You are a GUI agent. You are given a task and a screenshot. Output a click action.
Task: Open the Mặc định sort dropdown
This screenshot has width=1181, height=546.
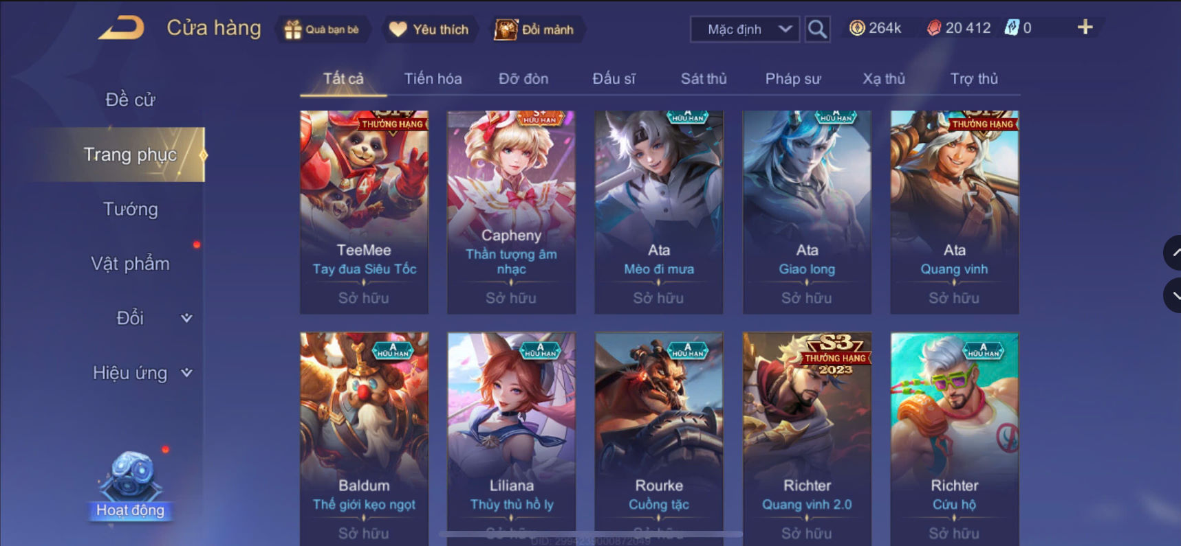pos(745,30)
